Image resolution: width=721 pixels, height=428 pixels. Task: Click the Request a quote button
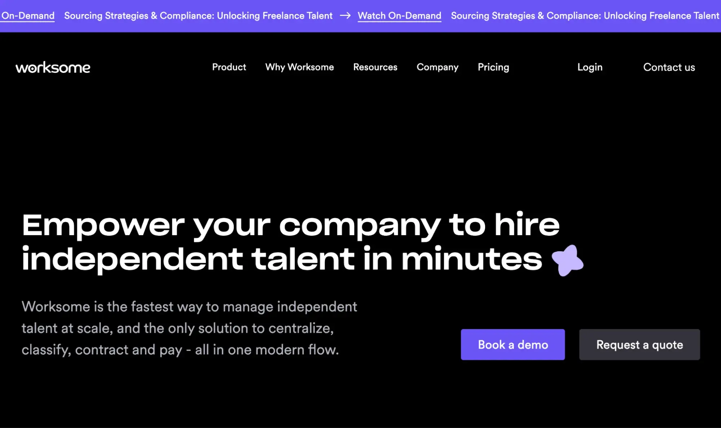point(639,344)
